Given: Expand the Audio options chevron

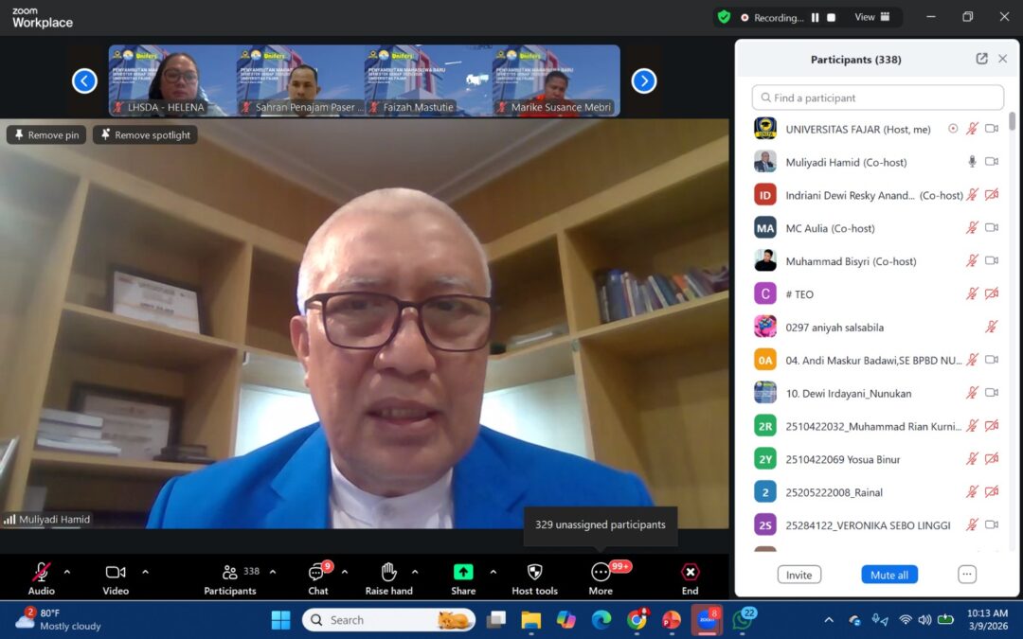Looking at the screenshot, I should click(x=66, y=572).
